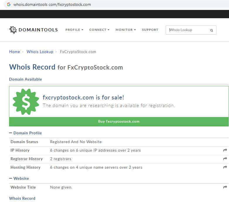Open the Whois Lookup breadcrumb link
The height and width of the screenshot is (203, 229).
(40, 52)
